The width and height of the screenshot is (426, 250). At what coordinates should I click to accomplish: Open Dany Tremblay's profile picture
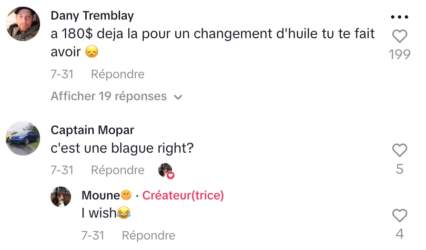(23, 24)
